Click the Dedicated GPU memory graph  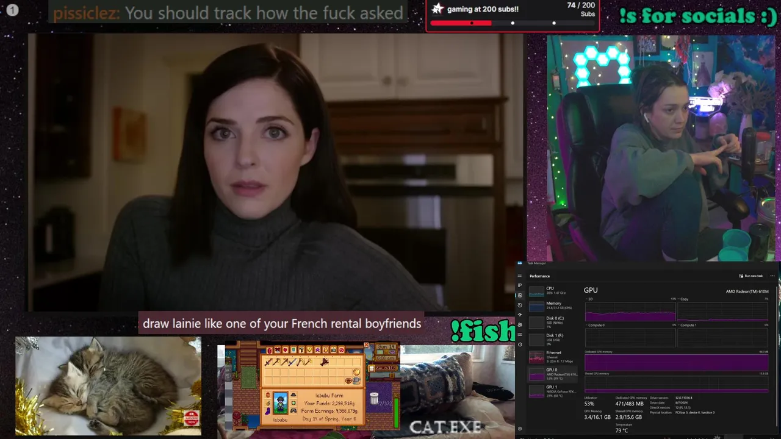point(676,363)
